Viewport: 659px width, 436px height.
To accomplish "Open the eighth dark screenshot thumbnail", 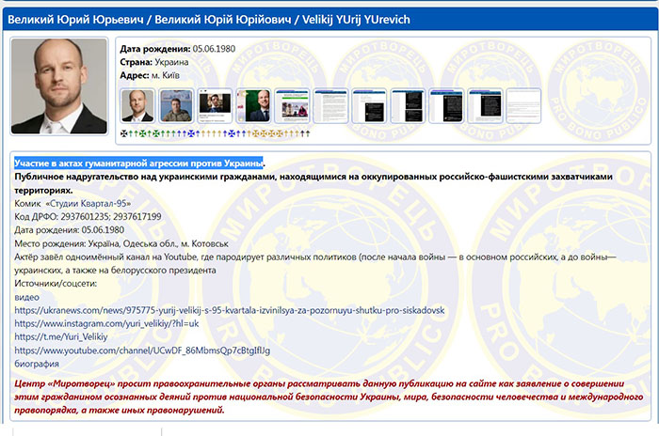I will [x=408, y=105].
